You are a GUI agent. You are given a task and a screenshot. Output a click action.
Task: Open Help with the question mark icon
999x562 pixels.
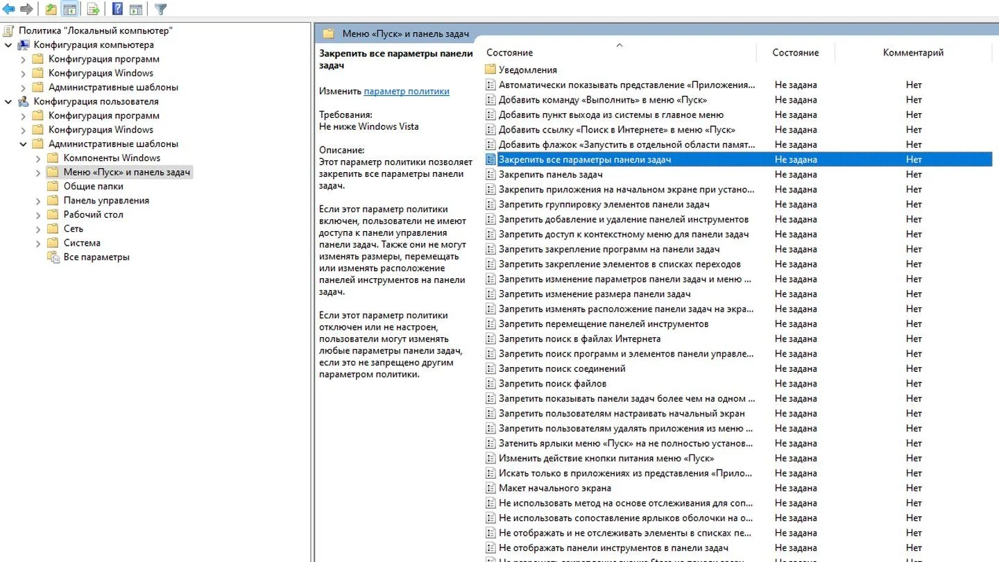(x=118, y=9)
